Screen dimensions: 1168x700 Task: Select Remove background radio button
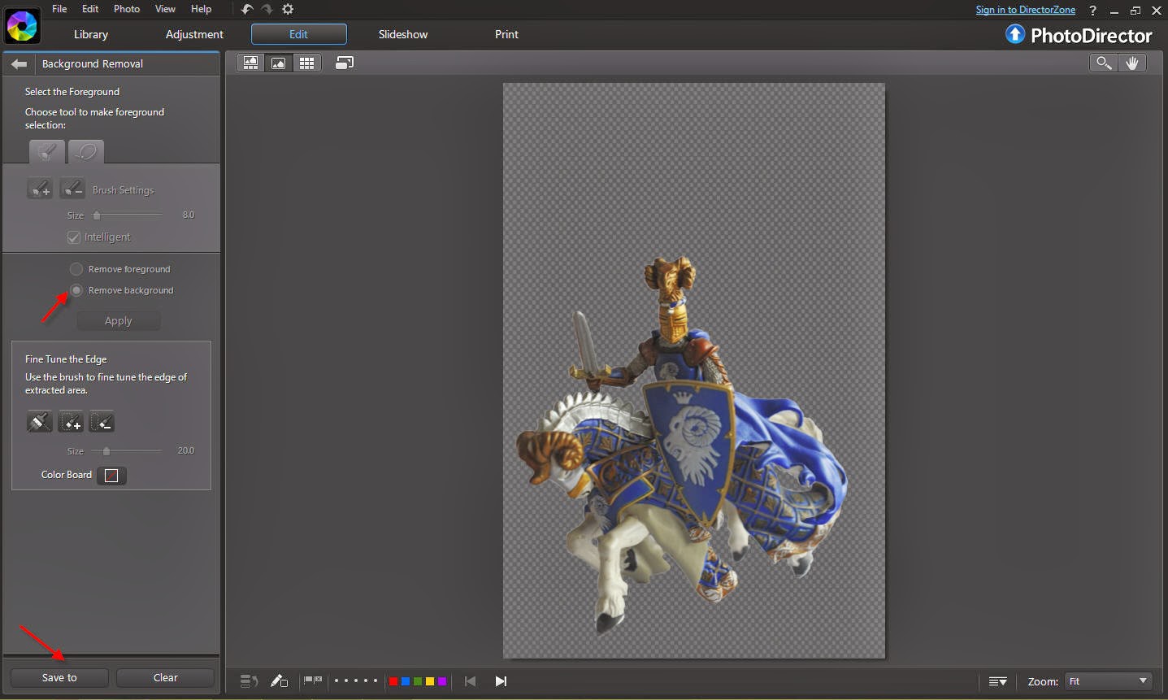(76, 290)
